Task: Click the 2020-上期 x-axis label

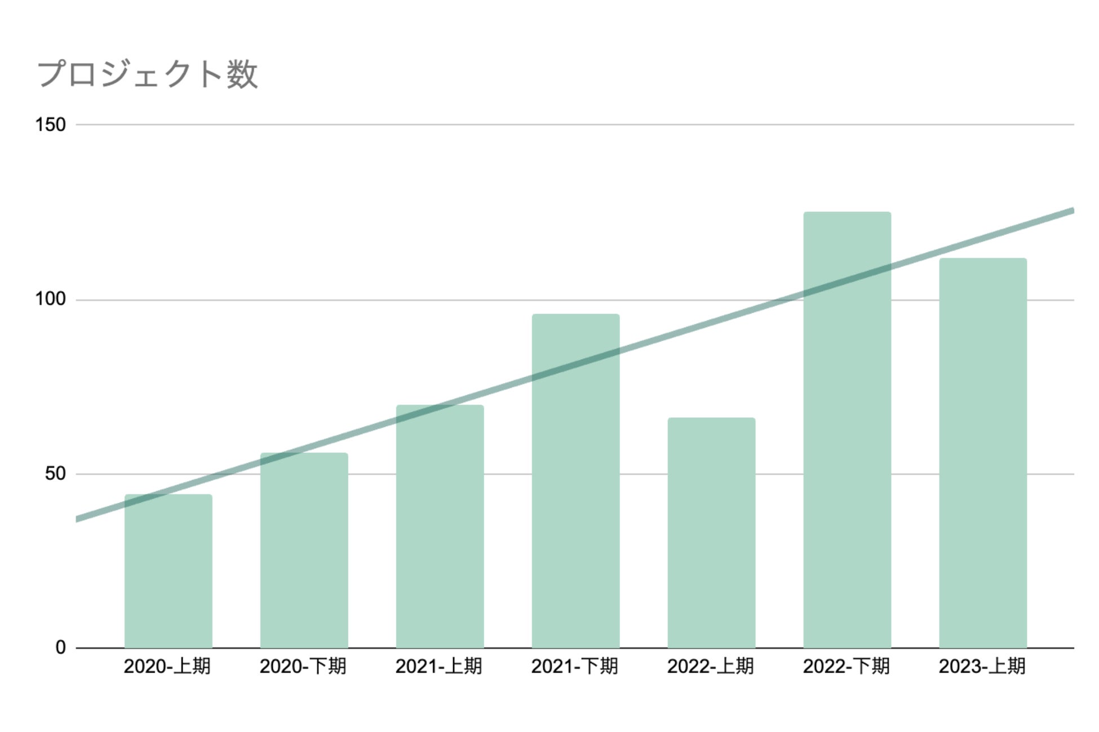Action: [167, 667]
